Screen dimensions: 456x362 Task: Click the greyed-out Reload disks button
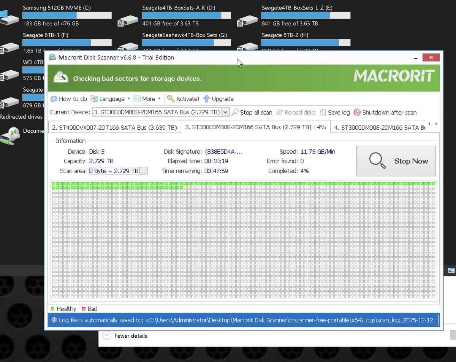pyautogui.click(x=296, y=113)
